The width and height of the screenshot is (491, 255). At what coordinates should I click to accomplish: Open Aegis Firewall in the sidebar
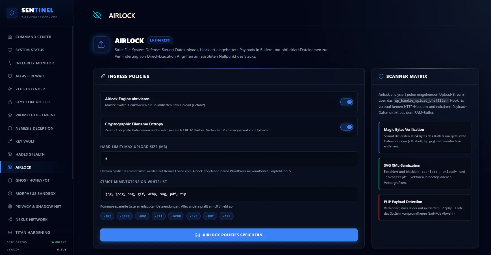click(x=36, y=76)
